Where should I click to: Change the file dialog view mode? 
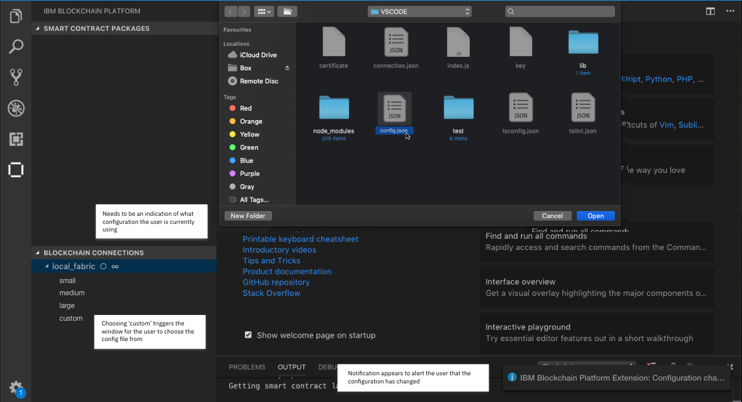[x=264, y=11]
